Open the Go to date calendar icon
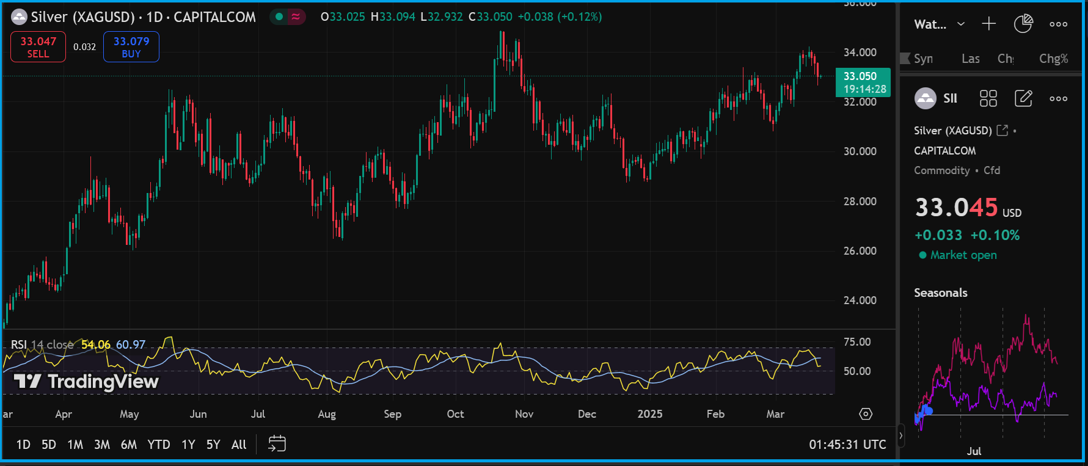The image size is (1088, 466). point(277,444)
